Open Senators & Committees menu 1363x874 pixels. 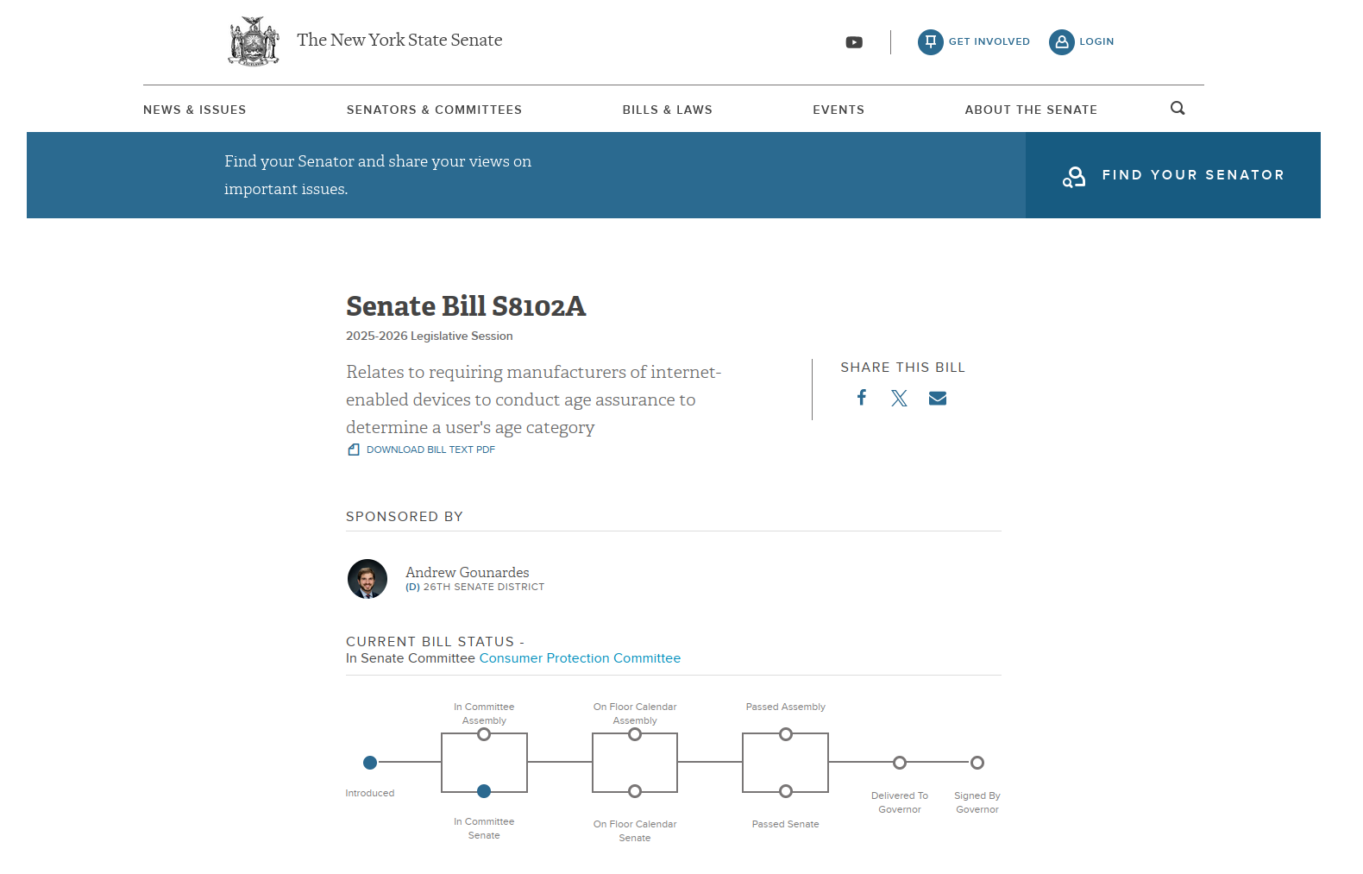click(x=435, y=110)
